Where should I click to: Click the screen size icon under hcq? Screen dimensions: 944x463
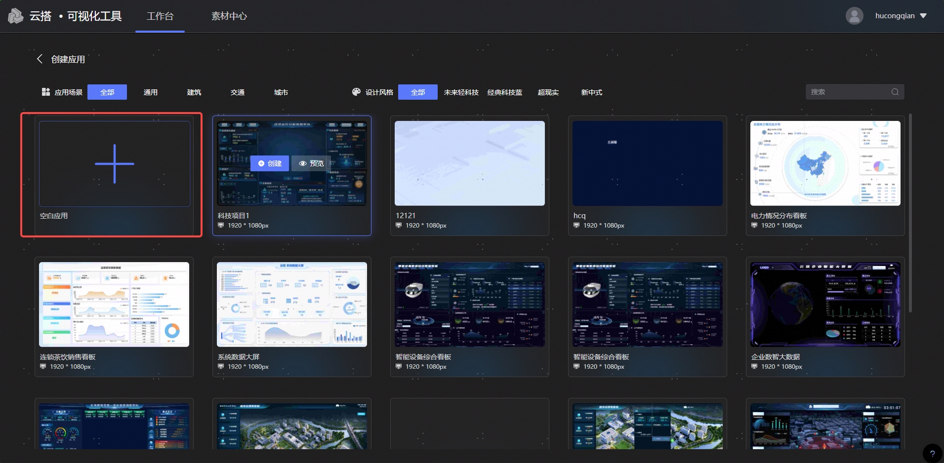coord(576,225)
